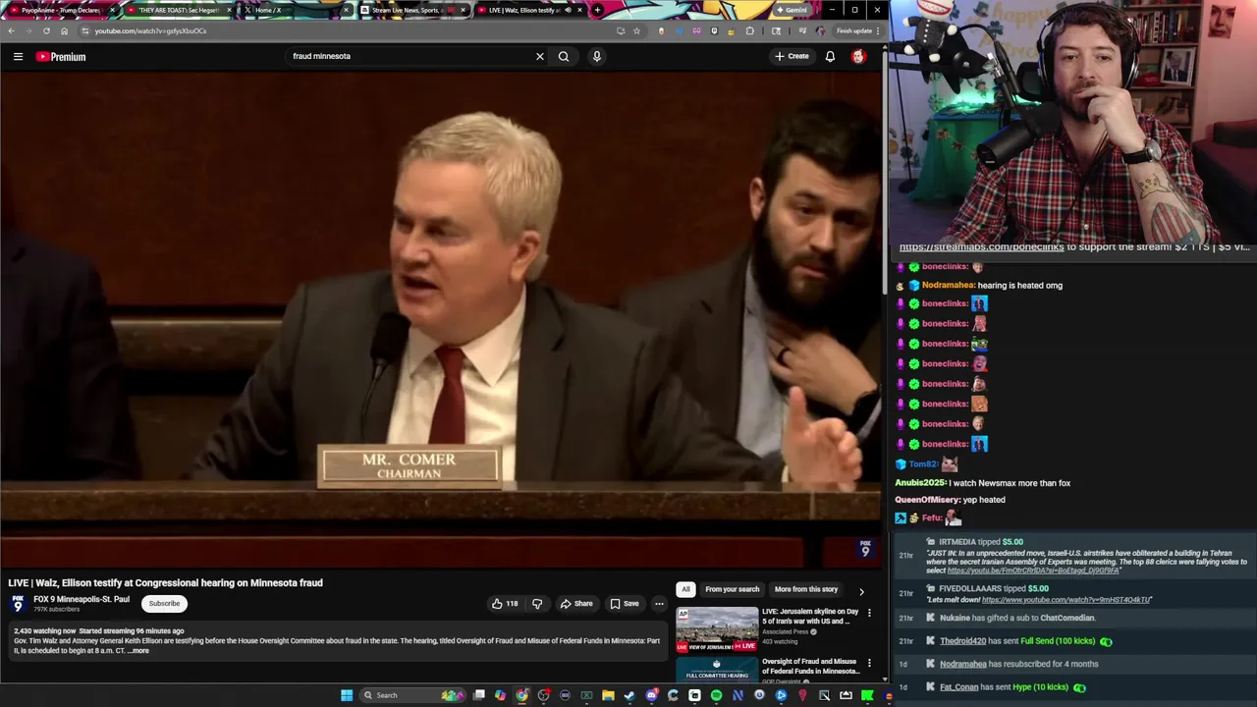The width and height of the screenshot is (1257, 707).
Task: Open Chrome from the taskbar
Action: click(x=521, y=695)
